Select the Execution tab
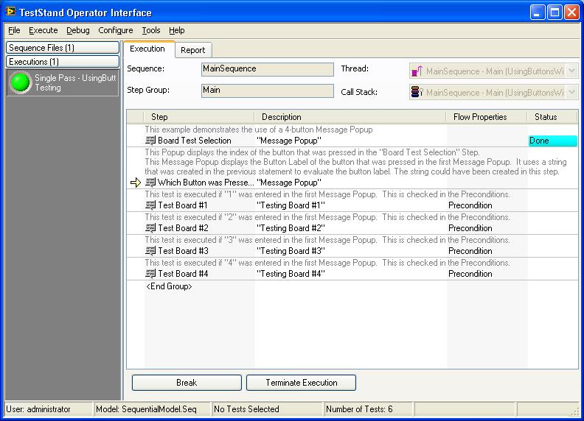 tap(148, 49)
